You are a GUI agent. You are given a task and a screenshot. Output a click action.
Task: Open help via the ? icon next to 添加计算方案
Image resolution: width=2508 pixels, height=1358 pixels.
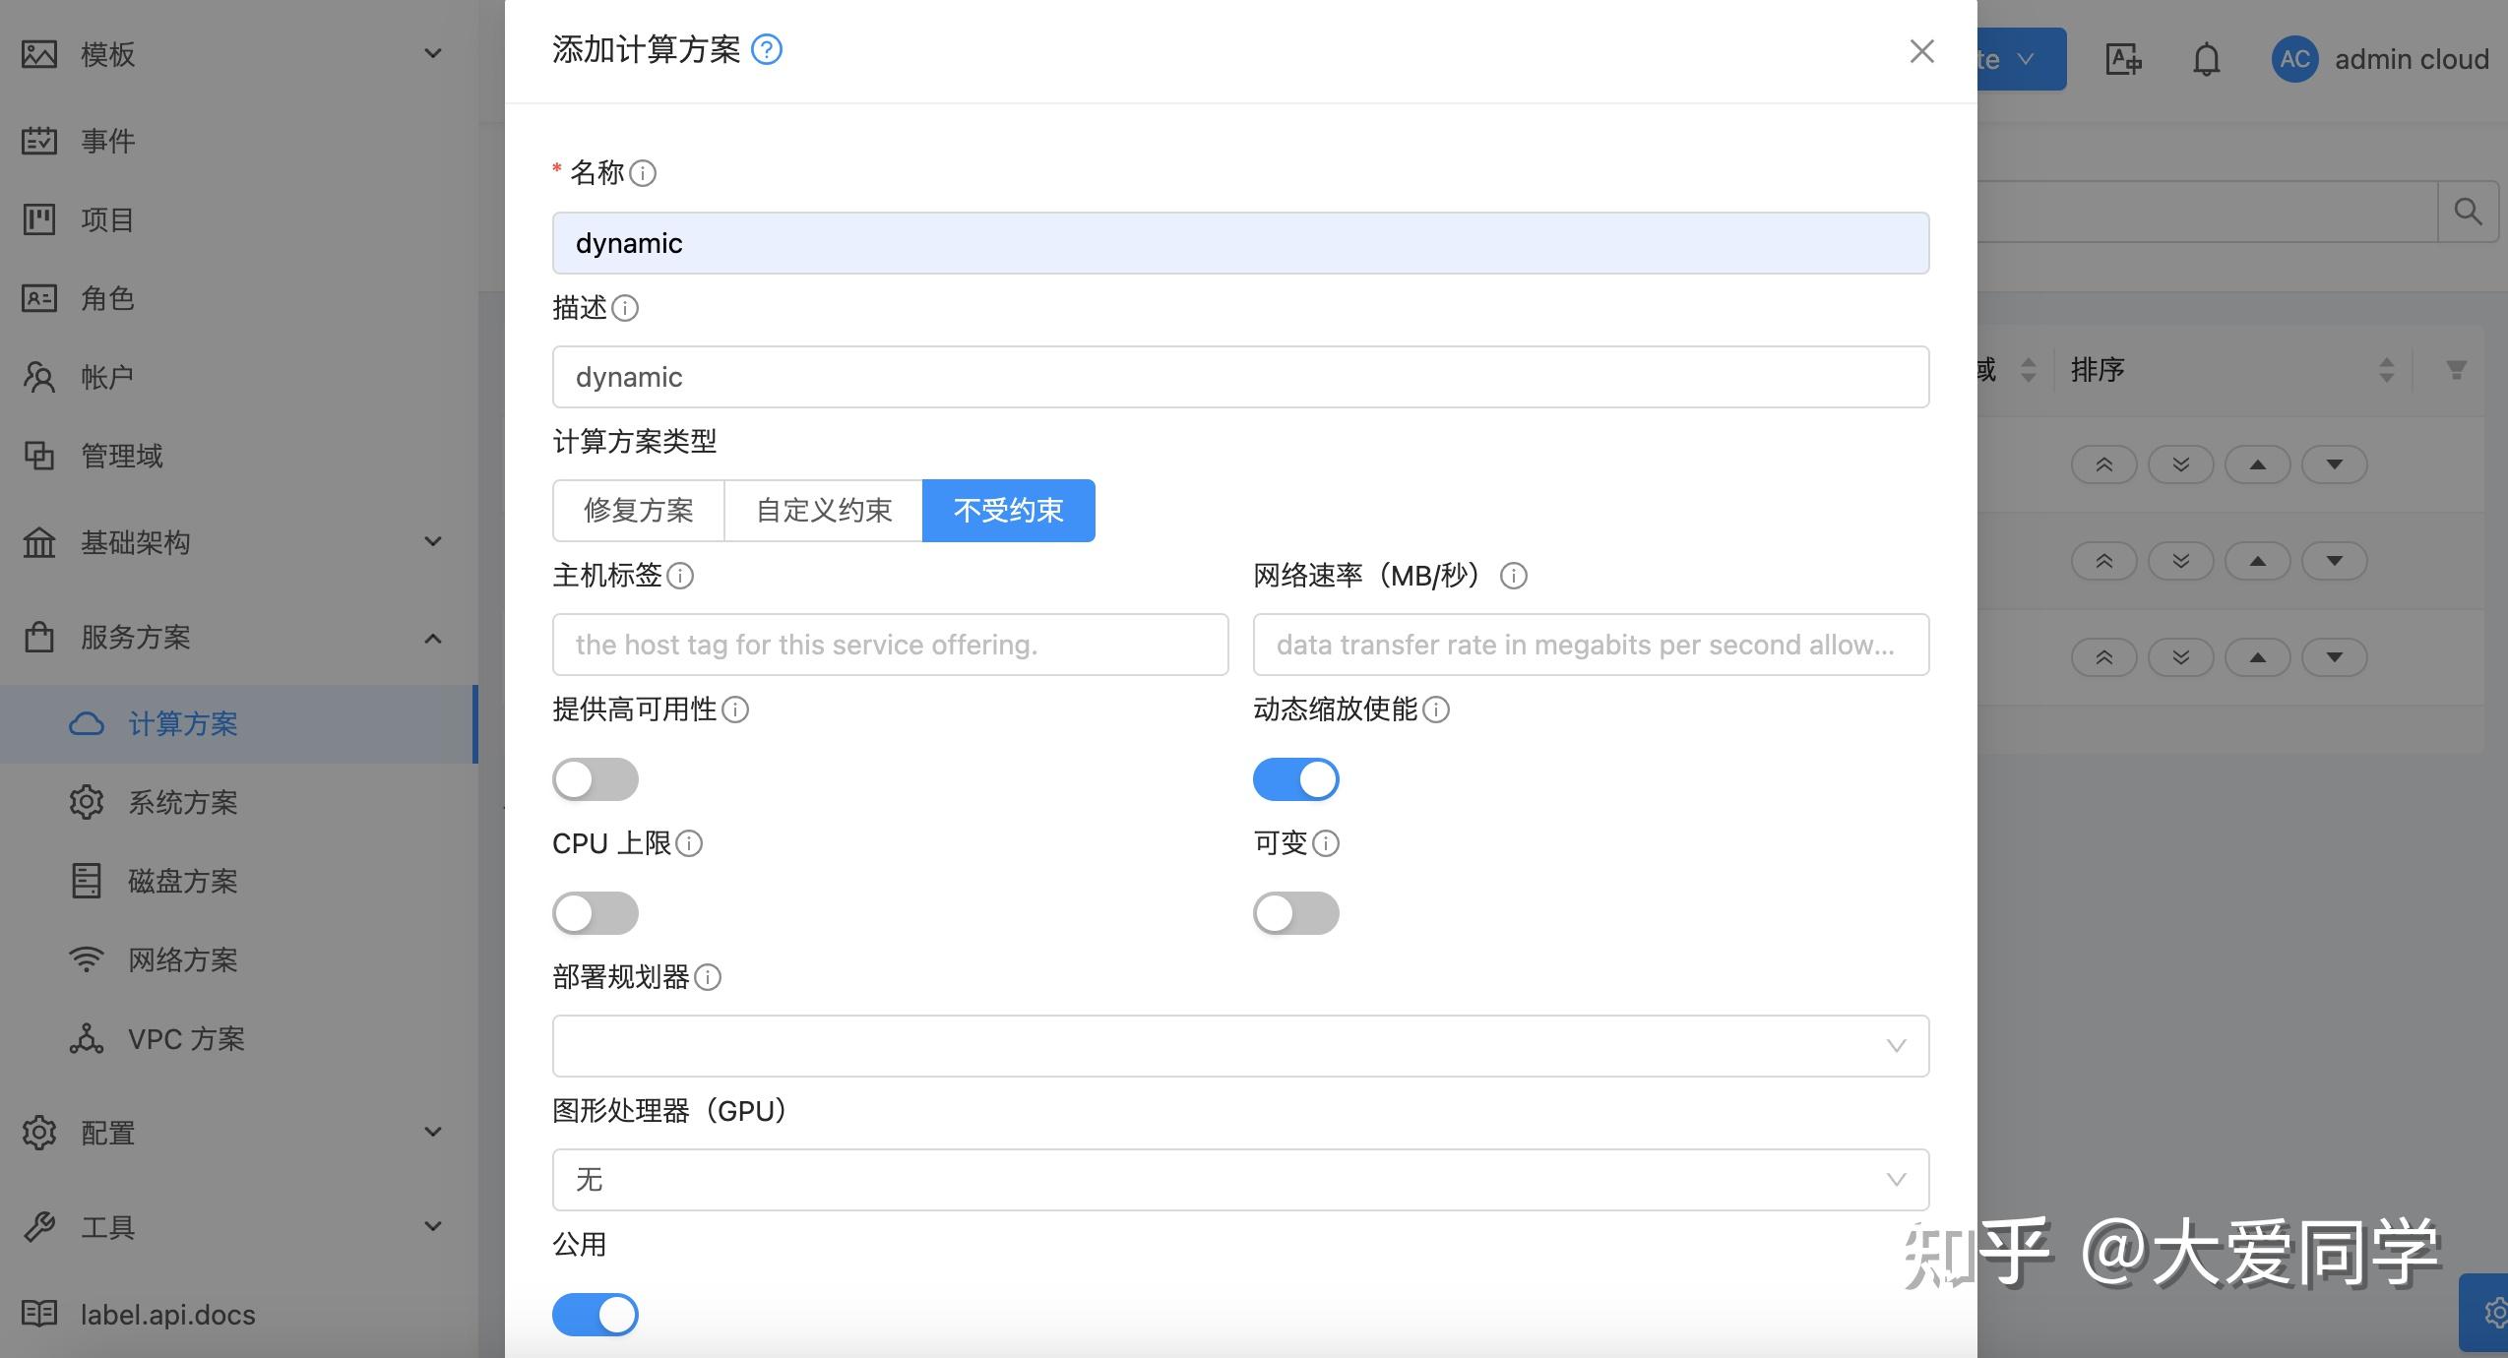pos(767,49)
